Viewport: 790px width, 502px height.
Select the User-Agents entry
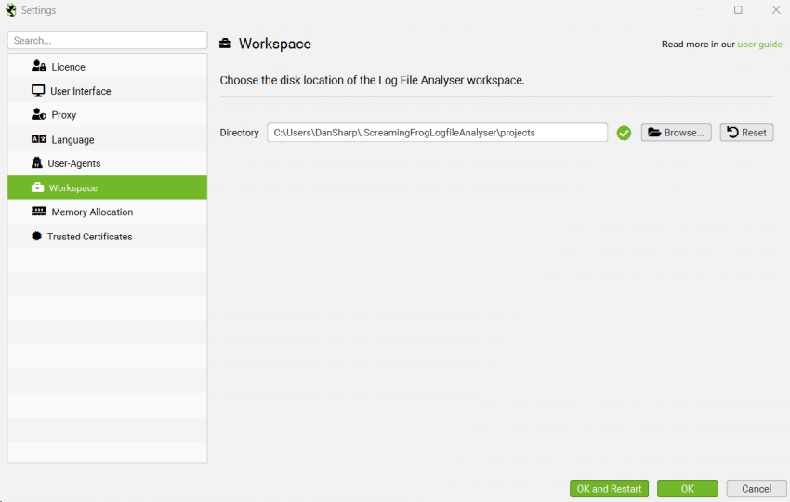[x=107, y=163]
